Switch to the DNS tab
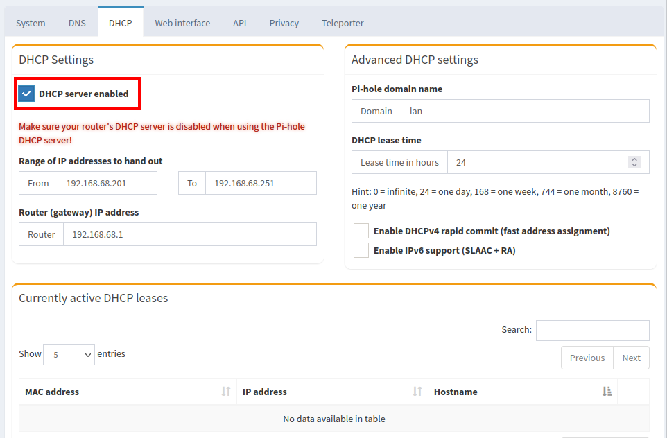Screen dimensions: 667x438 pos(77,22)
